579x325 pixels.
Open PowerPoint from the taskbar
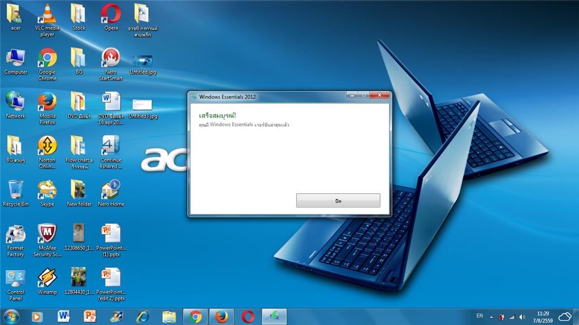pos(90,317)
